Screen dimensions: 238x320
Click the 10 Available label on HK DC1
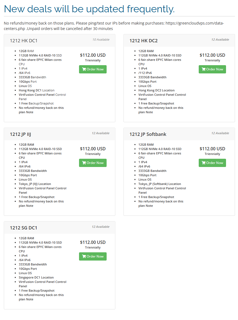101,40
